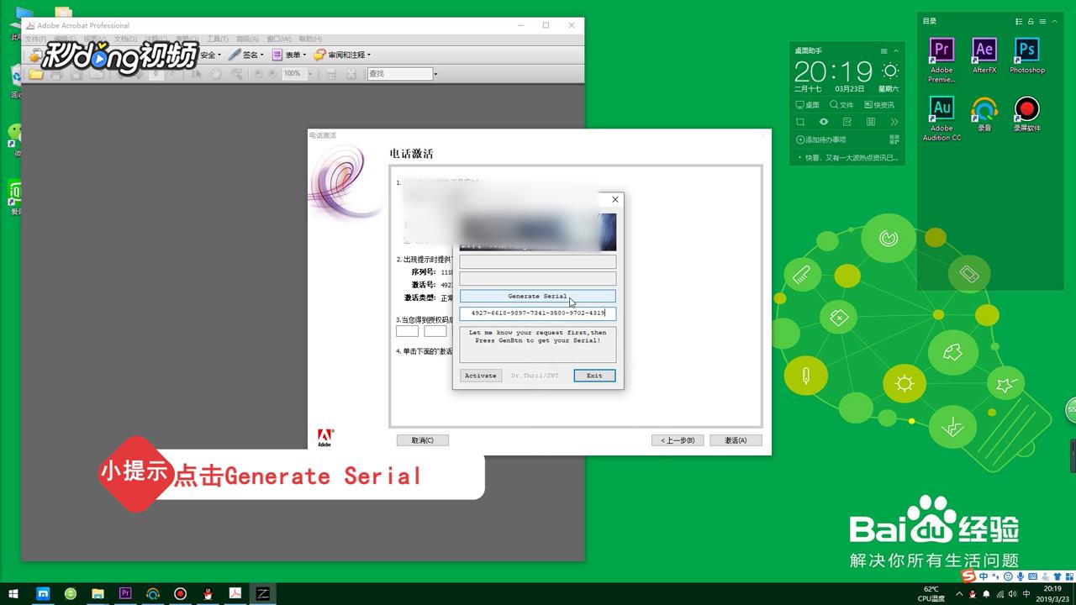Image resolution: width=1076 pixels, height=605 pixels.
Task: Click the 查找 search field in Acrobat
Action: 399,74
